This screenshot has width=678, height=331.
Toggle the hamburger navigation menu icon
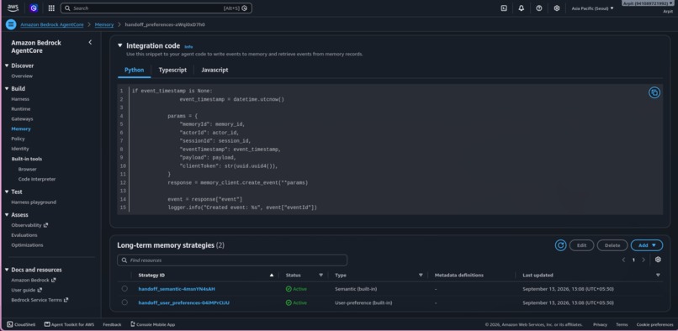tap(11, 24)
